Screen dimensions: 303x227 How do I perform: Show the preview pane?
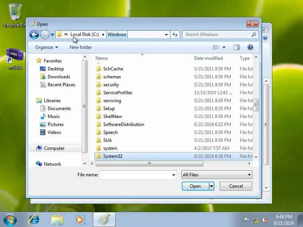click(236, 47)
